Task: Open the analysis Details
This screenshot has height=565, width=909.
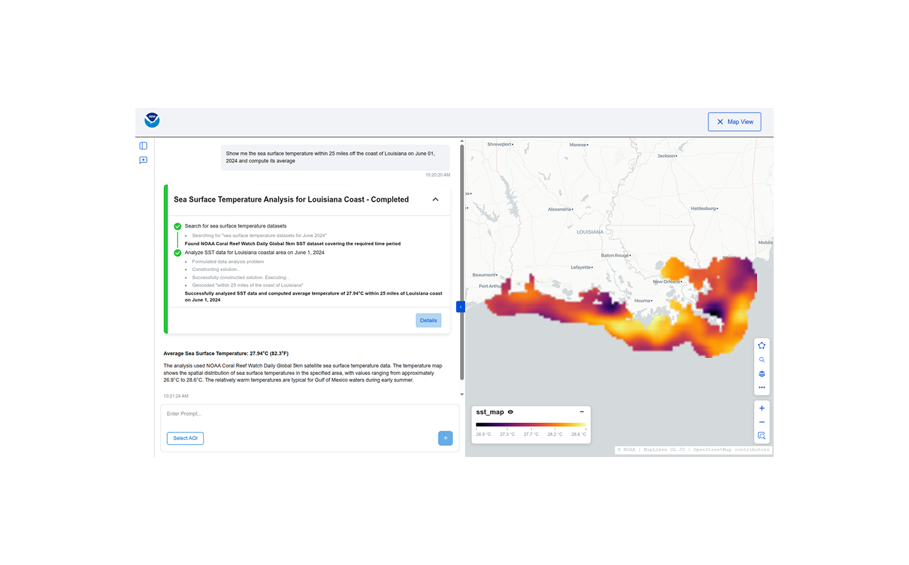Action: click(x=428, y=320)
